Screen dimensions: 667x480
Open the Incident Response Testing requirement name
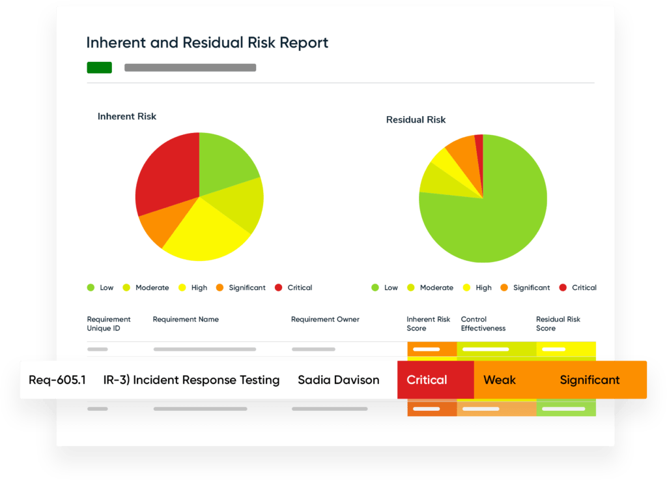click(192, 380)
